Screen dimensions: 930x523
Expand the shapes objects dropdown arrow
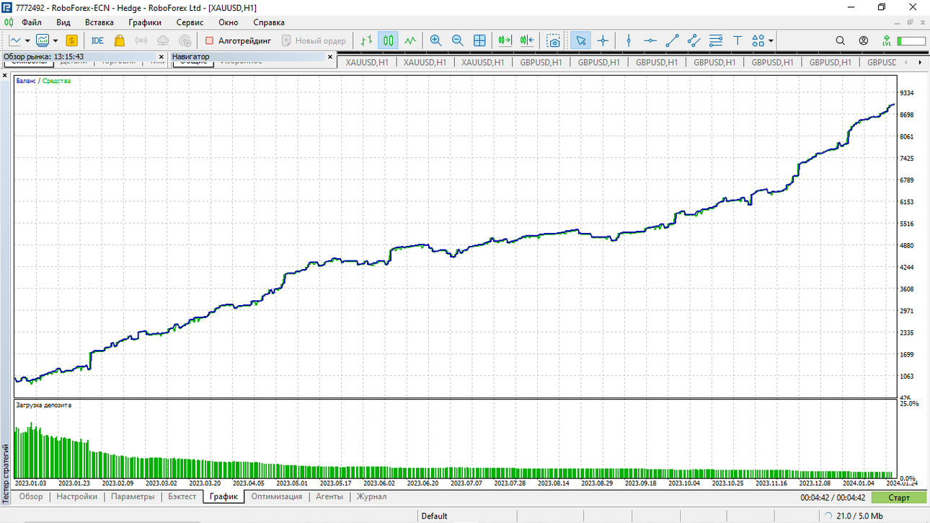pos(771,40)
